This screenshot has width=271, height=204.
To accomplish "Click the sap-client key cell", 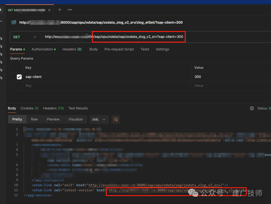I will [x=107, y=77].
